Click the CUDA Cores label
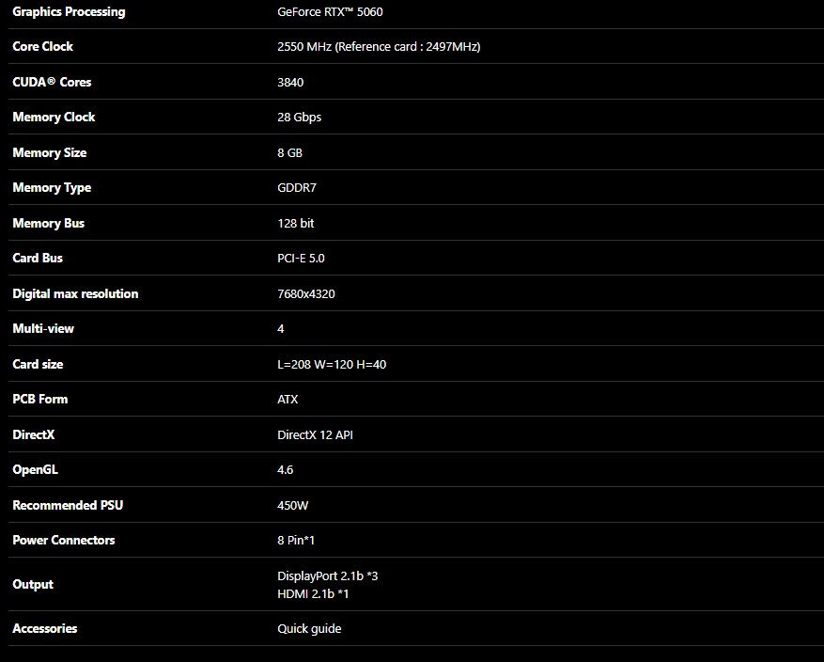The image size is (824, 662). point(52,82)
